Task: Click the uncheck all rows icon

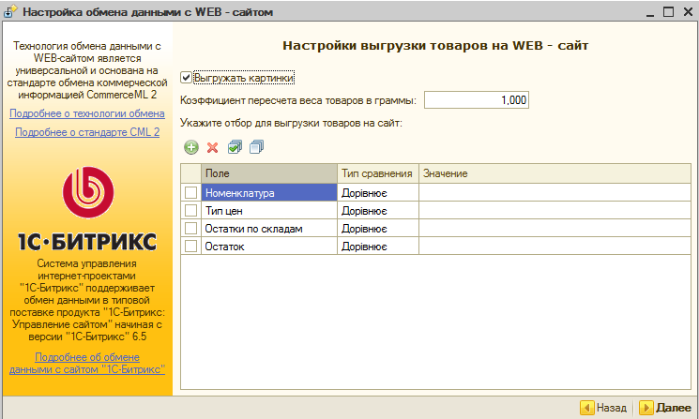Action: pos(256,147)
